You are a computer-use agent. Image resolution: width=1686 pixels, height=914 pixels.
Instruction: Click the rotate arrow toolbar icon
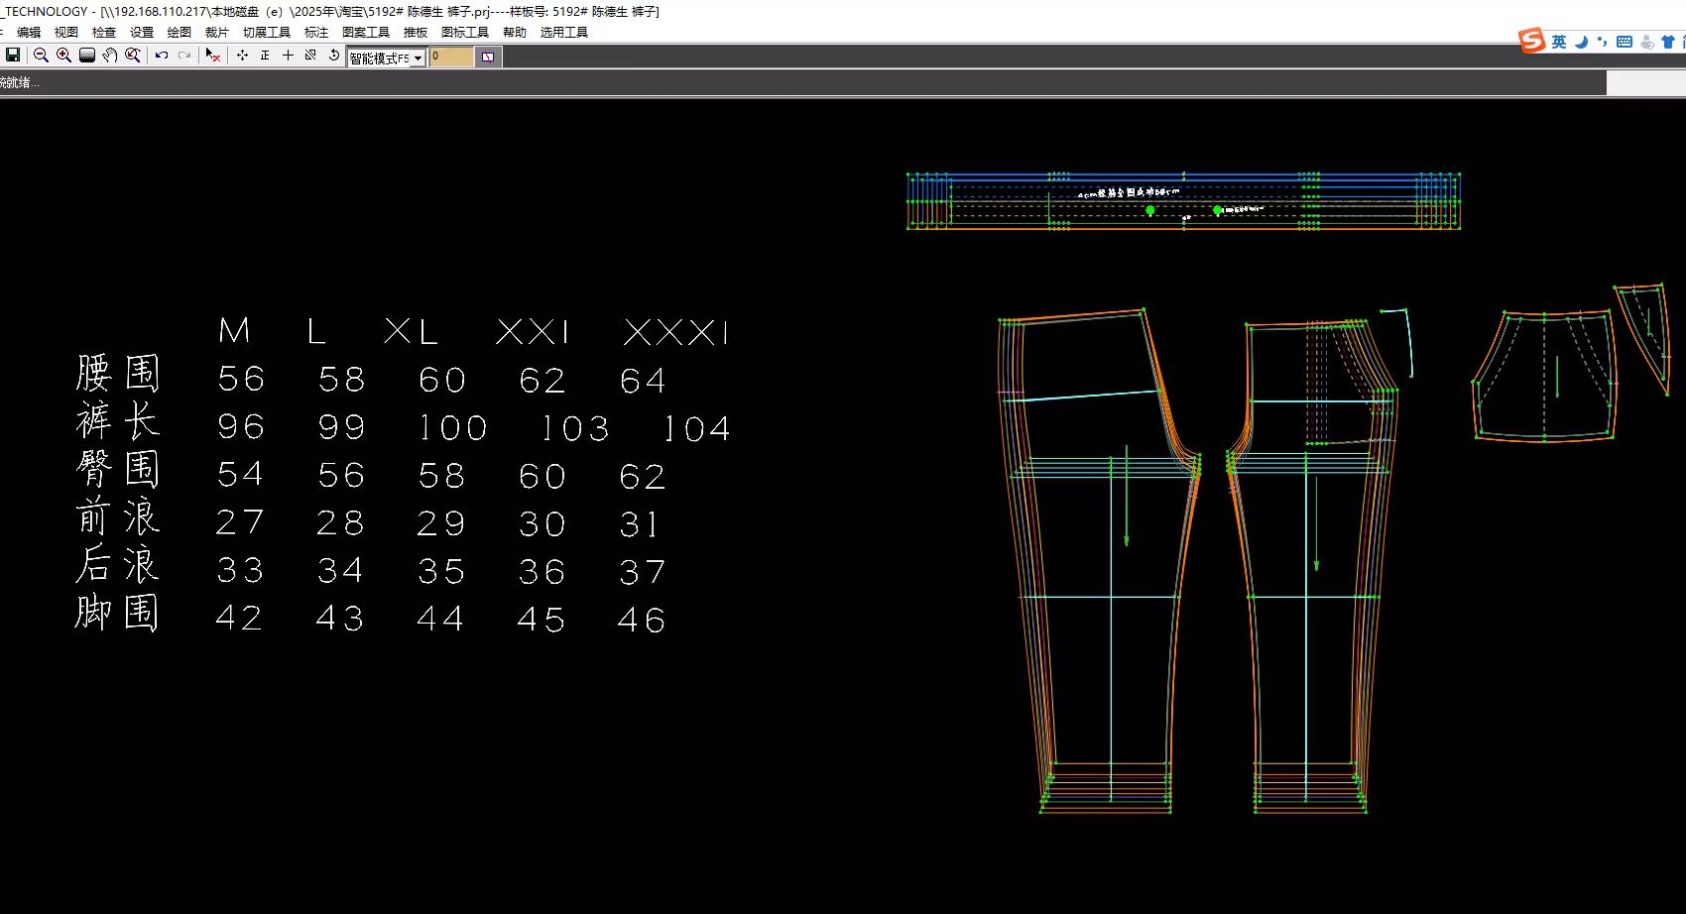click(x=334, y=56)
